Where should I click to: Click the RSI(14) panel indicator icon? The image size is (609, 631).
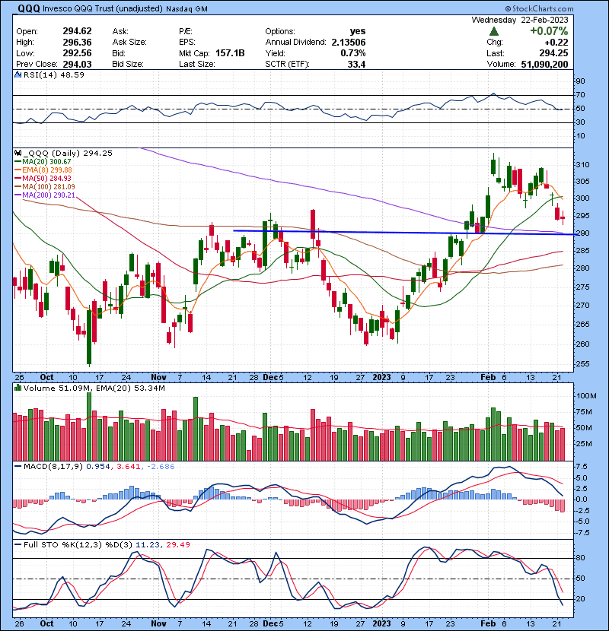click(x=18, y=75)
